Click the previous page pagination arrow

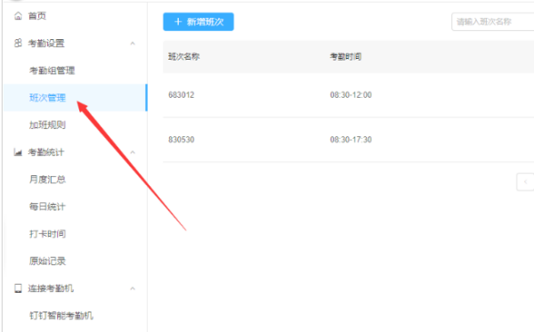(525, 182)
